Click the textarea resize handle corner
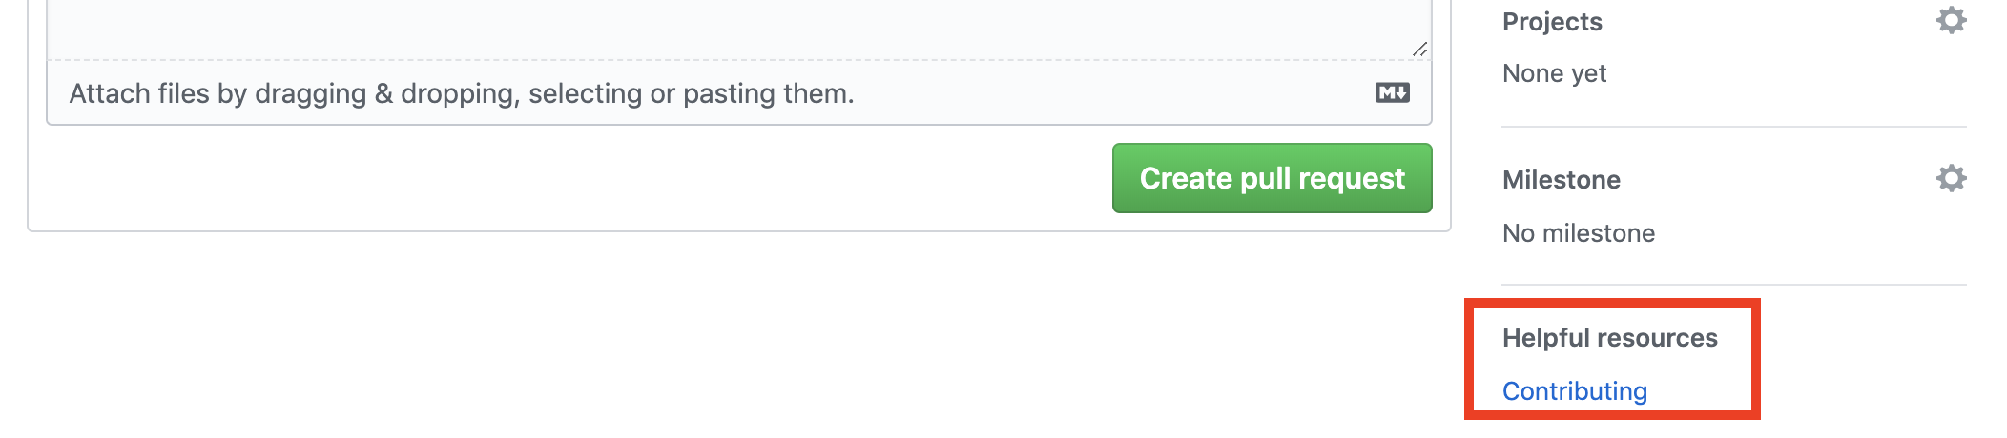 1420,49
